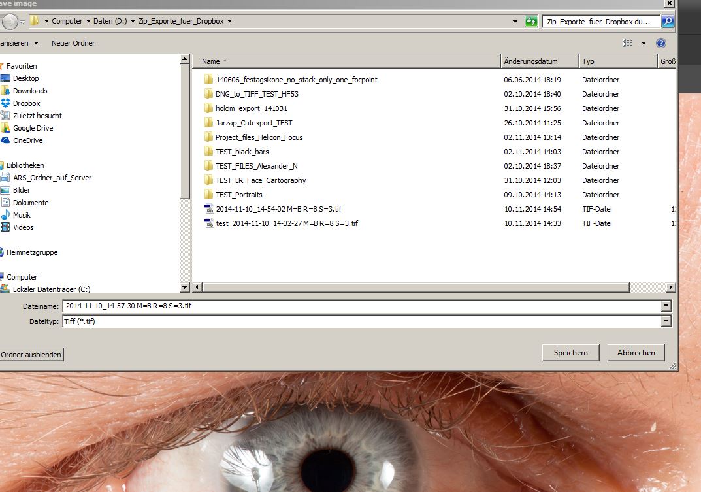Open help via the question mark icon
Image resolution: width=701 pixels, height=492 pixels.
coord(660,43)
